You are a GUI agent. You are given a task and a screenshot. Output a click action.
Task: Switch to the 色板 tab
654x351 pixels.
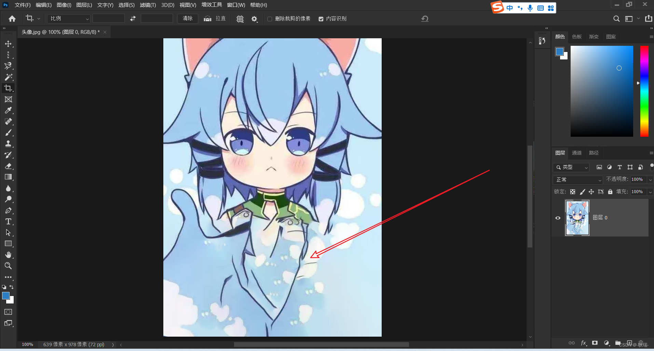tap(577, 37)
